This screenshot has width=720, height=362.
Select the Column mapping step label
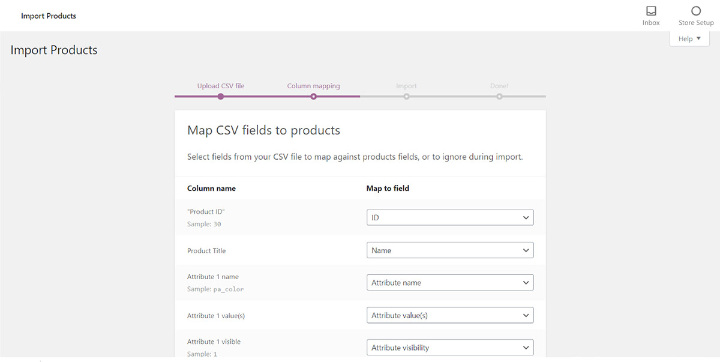pos(313,86)
